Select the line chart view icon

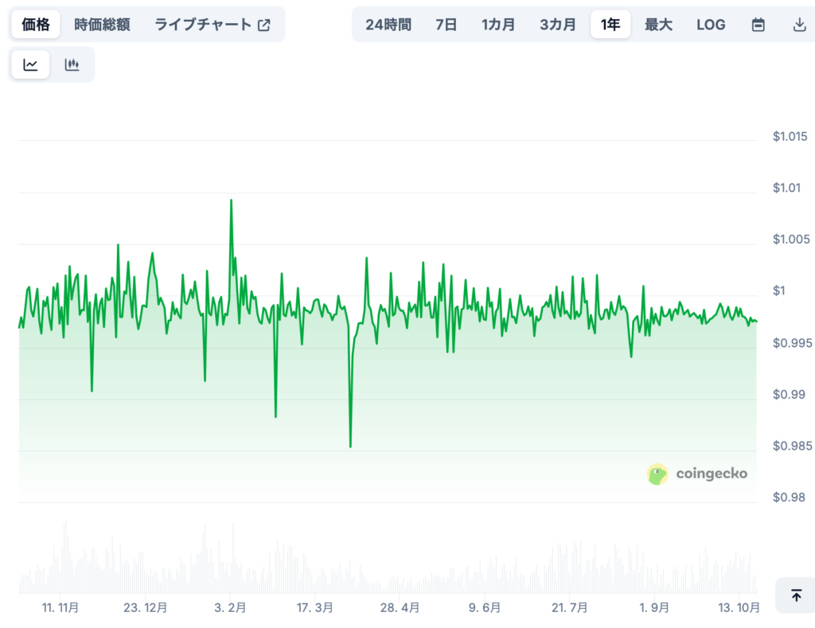[x=30, y=65]
